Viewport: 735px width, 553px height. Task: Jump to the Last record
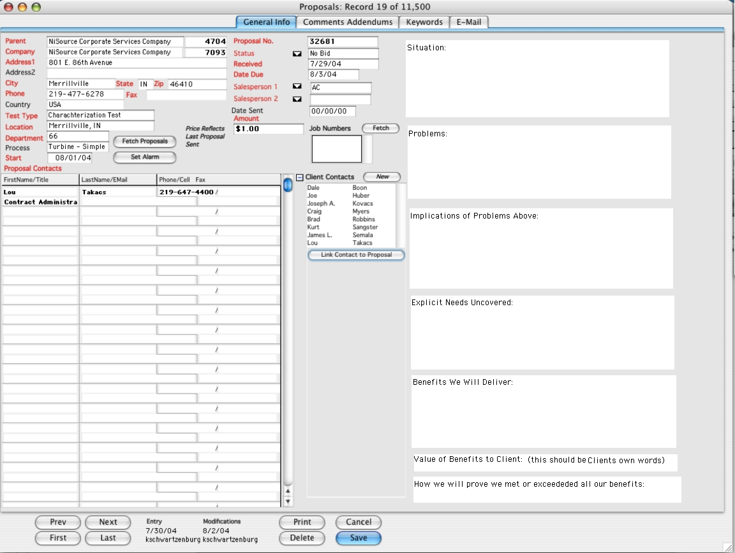[108, 538]
